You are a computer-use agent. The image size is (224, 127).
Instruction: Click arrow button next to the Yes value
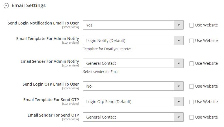[179, 25]
